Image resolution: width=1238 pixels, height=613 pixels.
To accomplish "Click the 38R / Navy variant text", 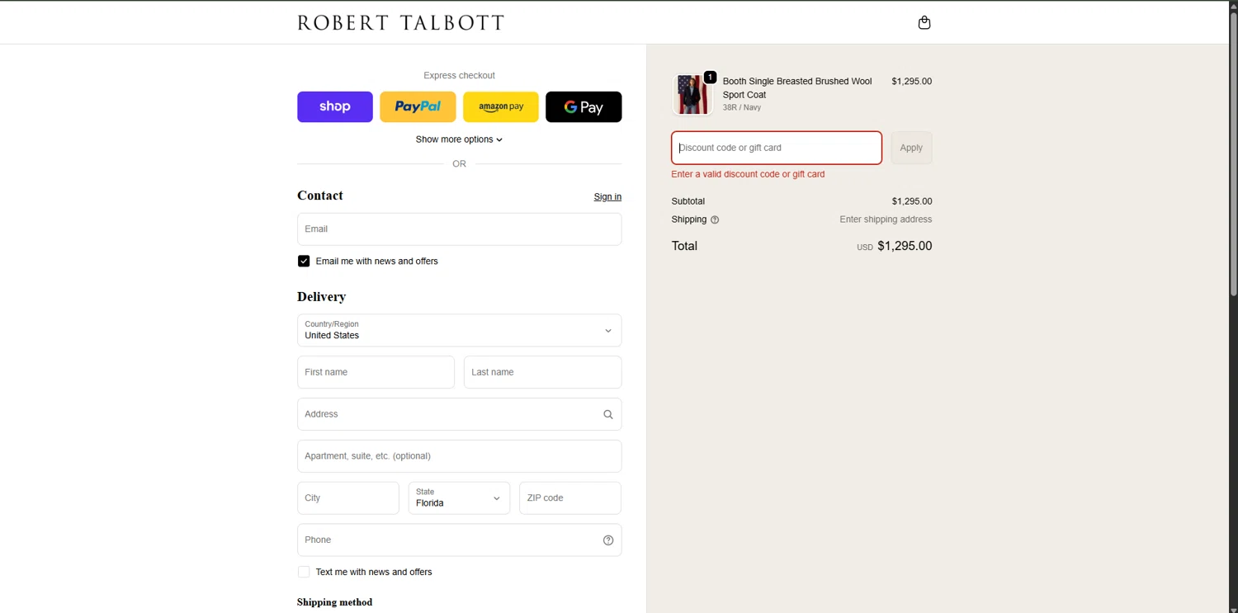I will click(742, 108).
